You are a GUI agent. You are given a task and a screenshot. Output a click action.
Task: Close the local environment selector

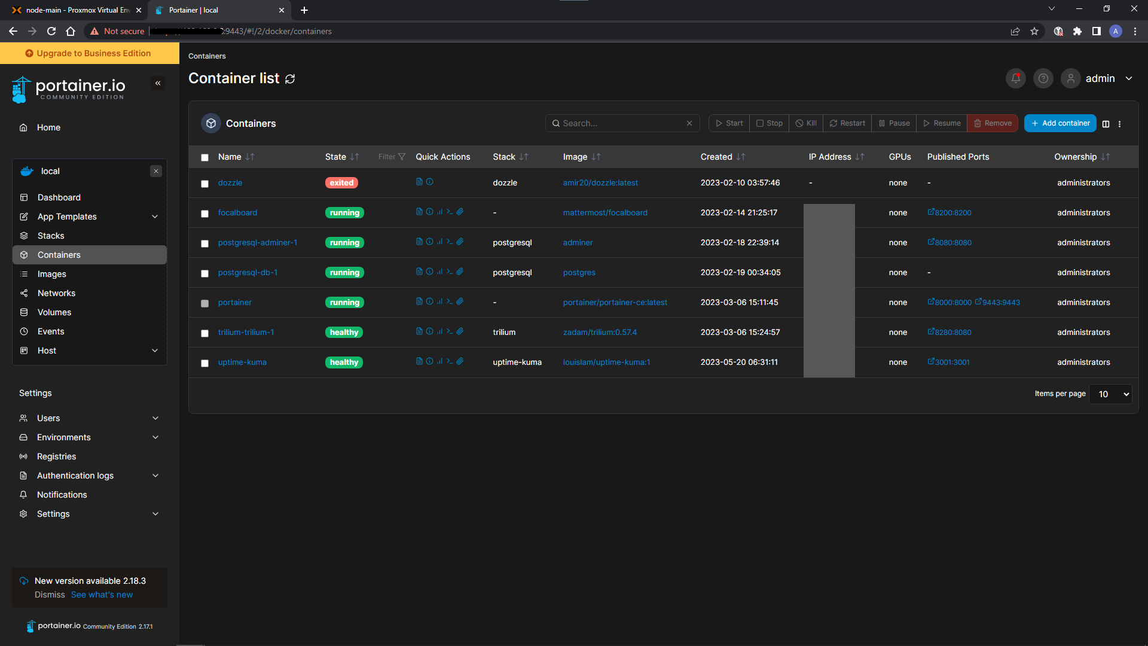point(156,171)
